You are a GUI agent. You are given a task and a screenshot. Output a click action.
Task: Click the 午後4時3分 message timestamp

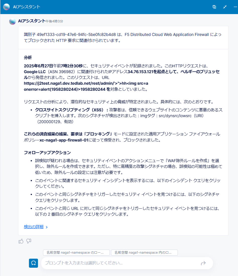coord(54,21)
